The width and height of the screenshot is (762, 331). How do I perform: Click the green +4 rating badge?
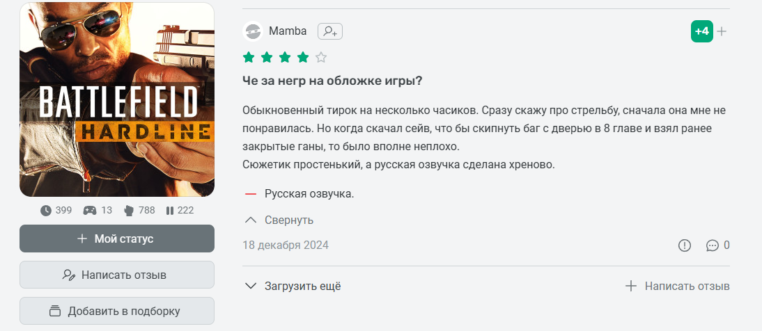coord(701,31)
